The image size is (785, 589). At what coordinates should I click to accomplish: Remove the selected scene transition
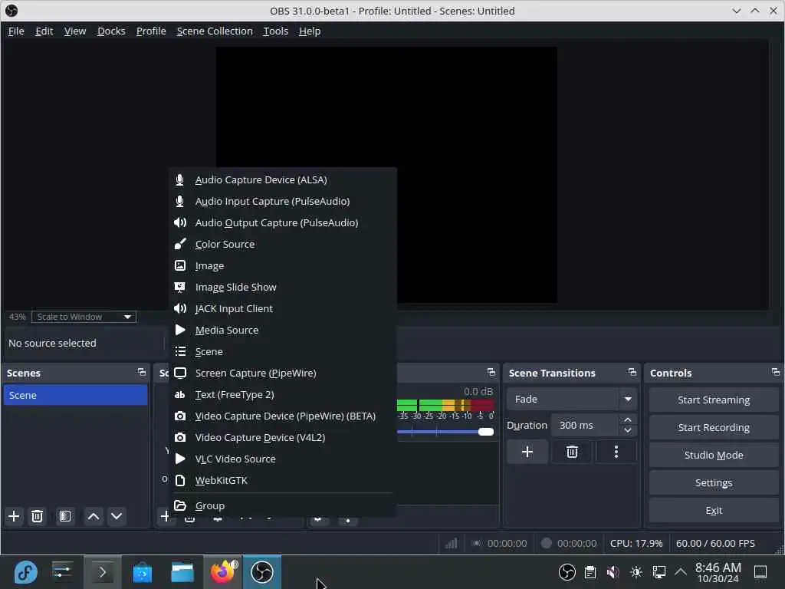pyautogui.click(x=572, y=452)
